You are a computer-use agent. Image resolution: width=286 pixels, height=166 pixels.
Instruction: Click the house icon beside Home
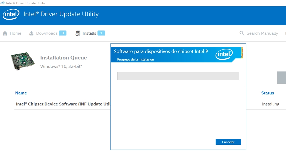5,33
